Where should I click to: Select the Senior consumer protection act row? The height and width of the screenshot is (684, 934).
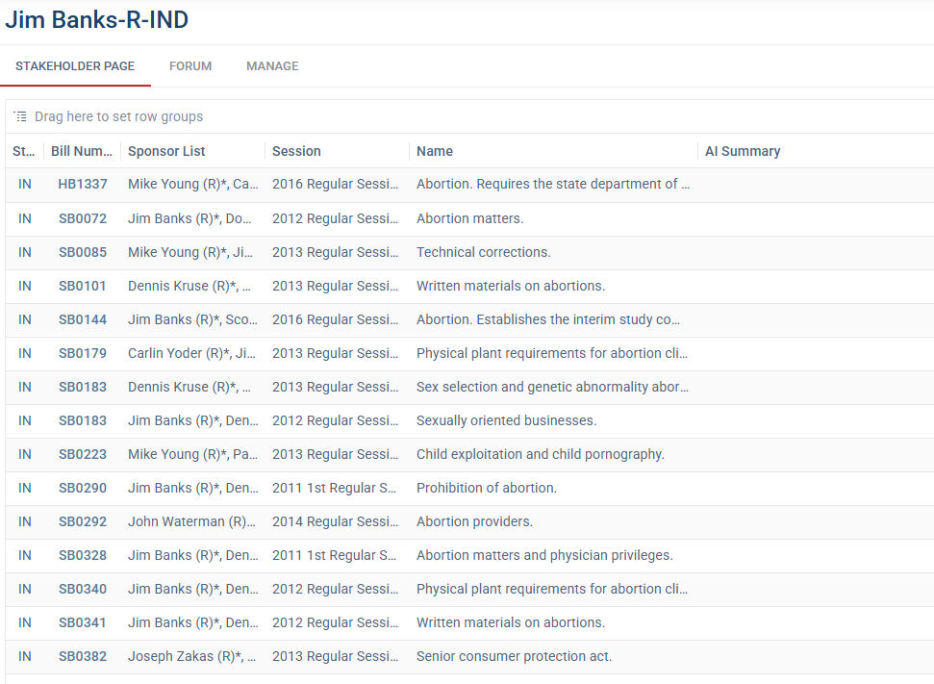tap(514, 656)
